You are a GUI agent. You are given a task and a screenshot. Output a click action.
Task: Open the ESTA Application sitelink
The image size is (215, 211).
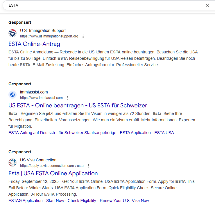coord(135,133)
